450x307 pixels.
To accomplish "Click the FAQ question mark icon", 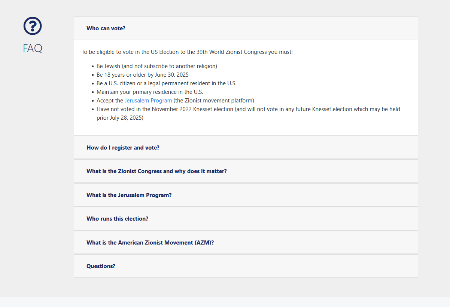I will click(x=33, y=26).
